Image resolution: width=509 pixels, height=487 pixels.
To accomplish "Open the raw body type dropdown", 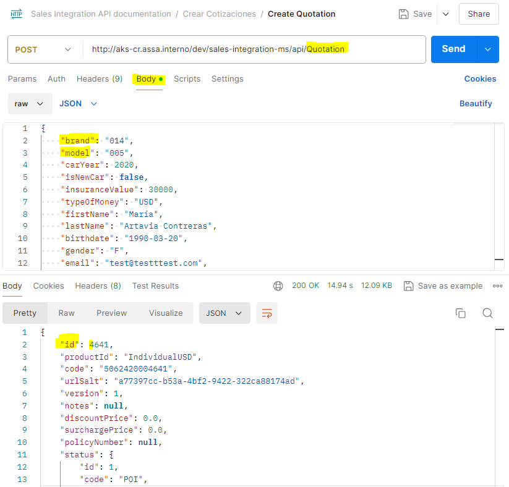I will (30, 104).
